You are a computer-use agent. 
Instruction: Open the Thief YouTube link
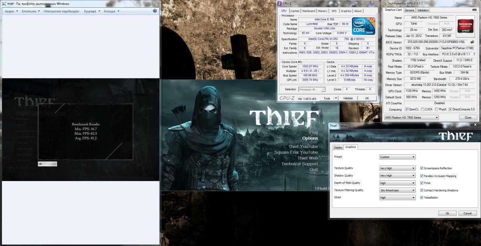pyautogui.click(x=303, y=147)
